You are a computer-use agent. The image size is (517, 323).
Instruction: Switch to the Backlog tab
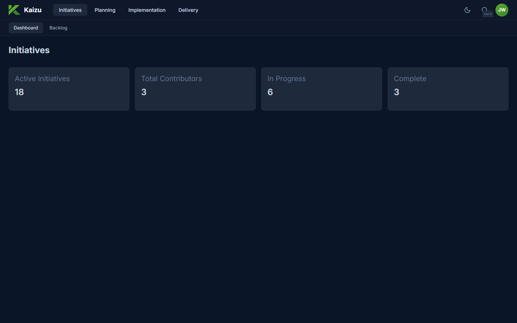tap(58, 28)
